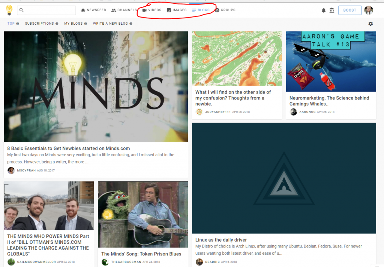Focus the search input field
The image size is (384, 267).
46,10
